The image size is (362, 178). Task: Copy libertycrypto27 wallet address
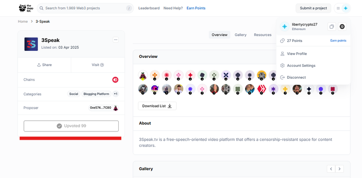click(x=332, y=26)
